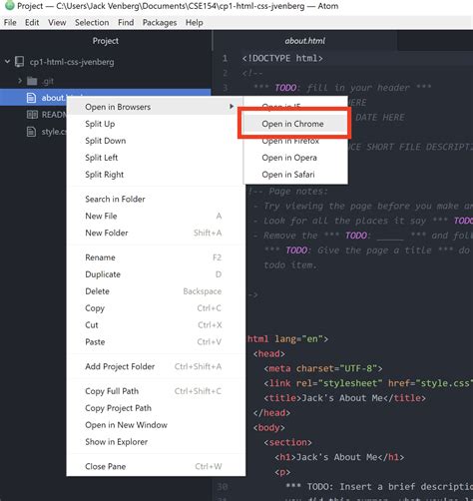Select Open in New Window
Viewport: 473px width, 501px height.
tap(156, 425)
